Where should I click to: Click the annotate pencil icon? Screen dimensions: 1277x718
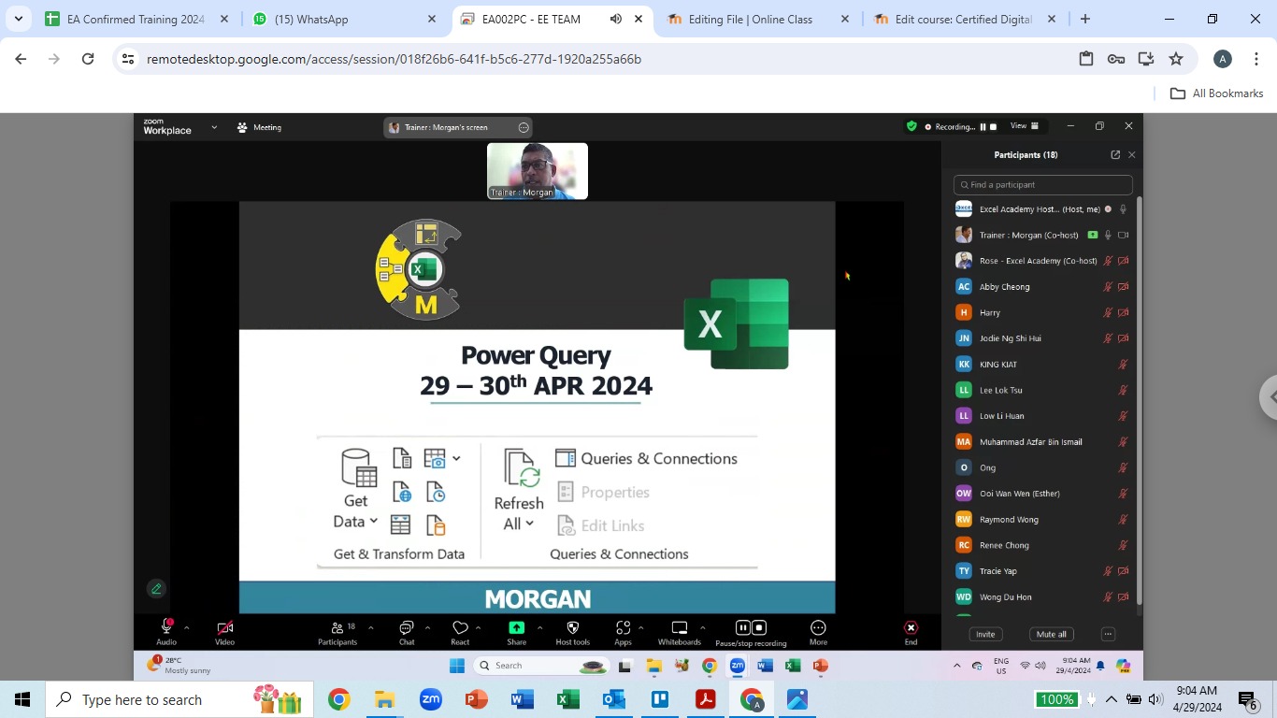coord(156,588)
